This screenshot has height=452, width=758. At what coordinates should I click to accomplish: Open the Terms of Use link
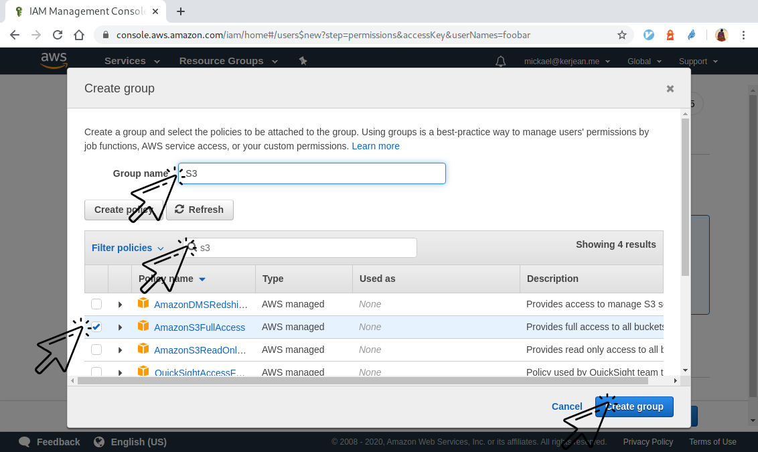[x=712, y=442]
